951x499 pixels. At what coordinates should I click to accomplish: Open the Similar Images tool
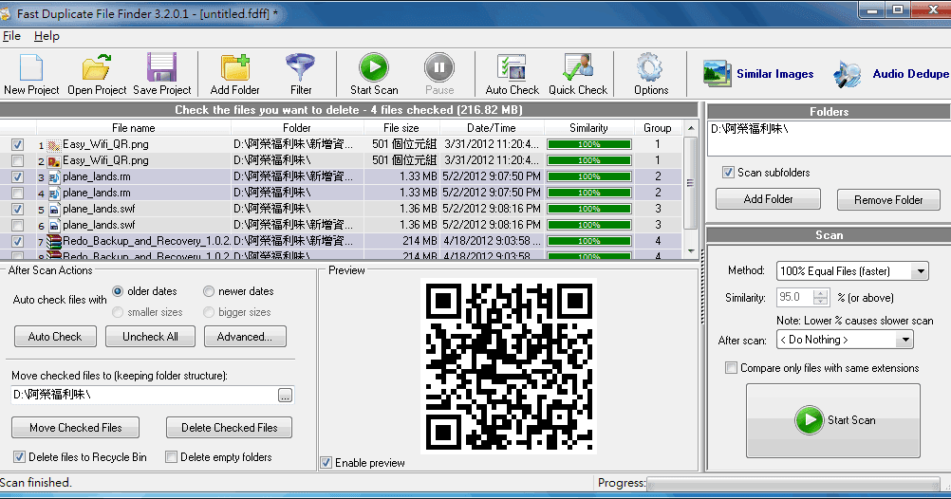tap(758, 74)
